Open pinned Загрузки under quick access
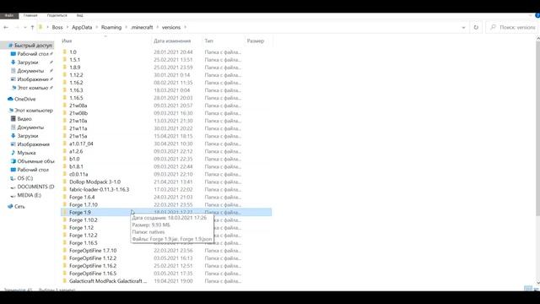Viewport: 540px width, 304px height. (28, 62)
